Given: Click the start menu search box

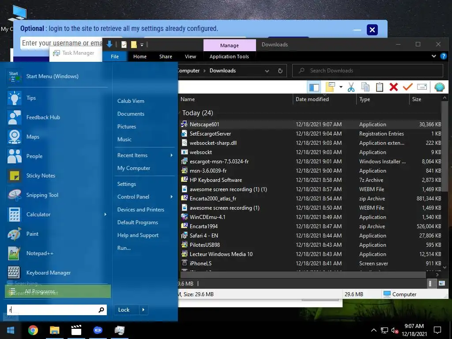Looking at the screenshot, I should 57,310.
